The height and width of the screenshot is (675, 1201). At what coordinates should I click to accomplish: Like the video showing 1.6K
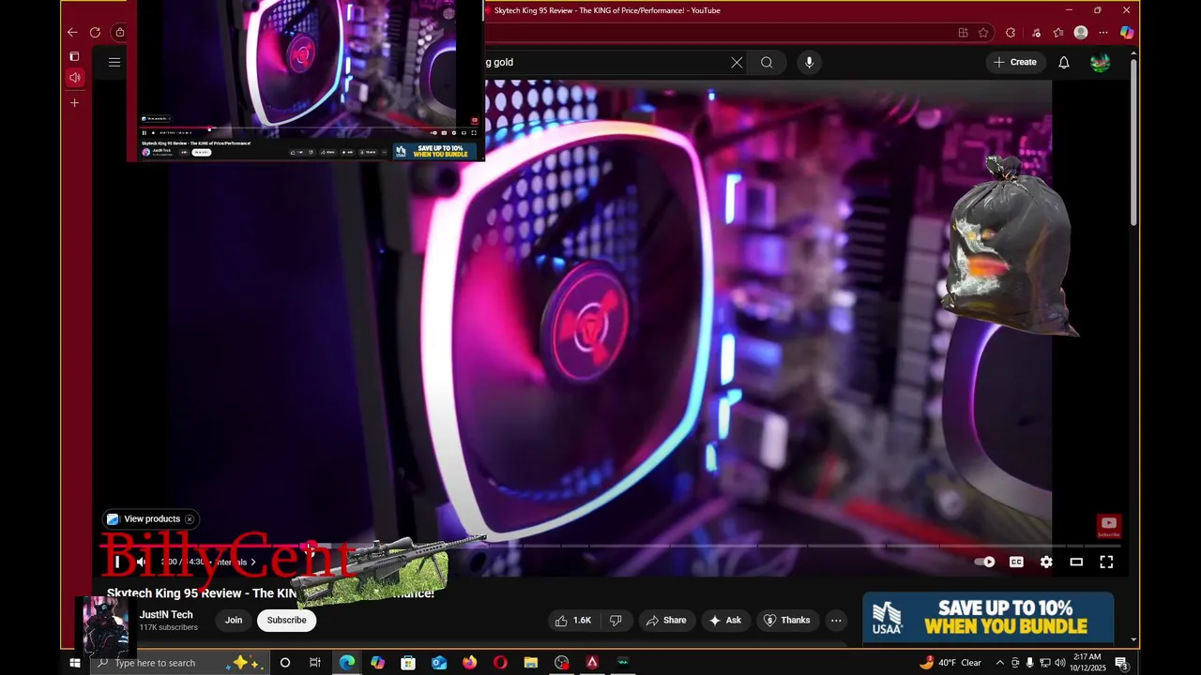[x=574, y=621]
